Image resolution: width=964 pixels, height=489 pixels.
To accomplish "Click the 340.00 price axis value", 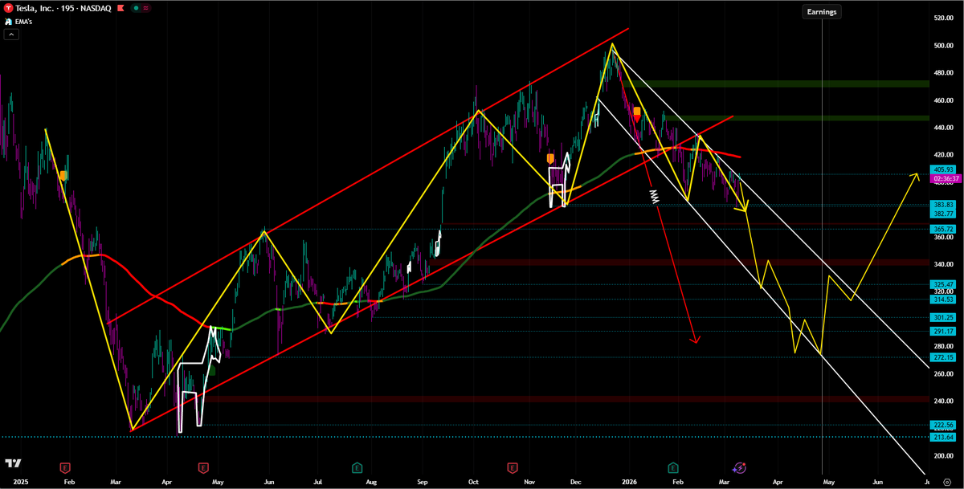I will pos(943,264).
